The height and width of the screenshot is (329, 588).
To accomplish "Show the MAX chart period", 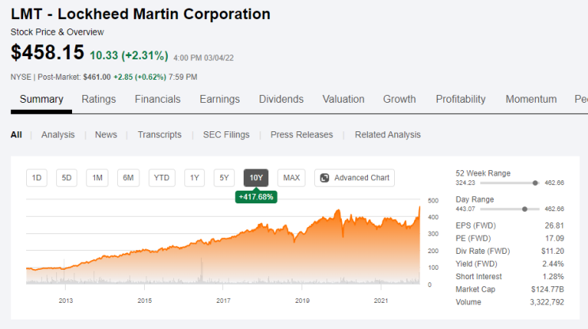I will click(x=291, y=178).
